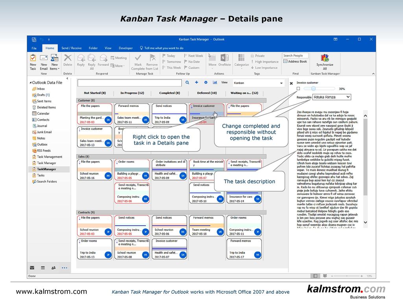Switch to the Send / Receive tab
The image size is (403, 302).
pyautogui.click(x=72, y=48)
